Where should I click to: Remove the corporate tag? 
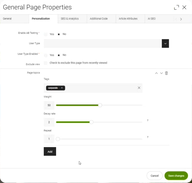[x=62, y=88]
